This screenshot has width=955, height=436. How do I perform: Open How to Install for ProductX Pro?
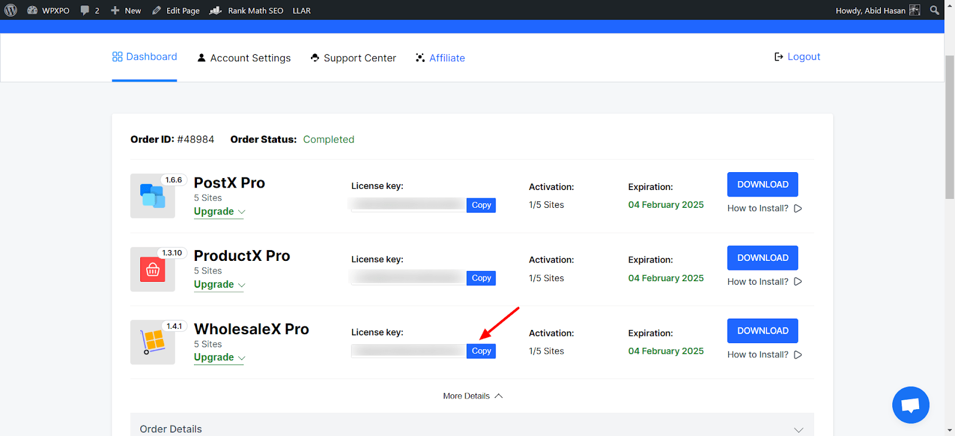[x=765, y=282]
